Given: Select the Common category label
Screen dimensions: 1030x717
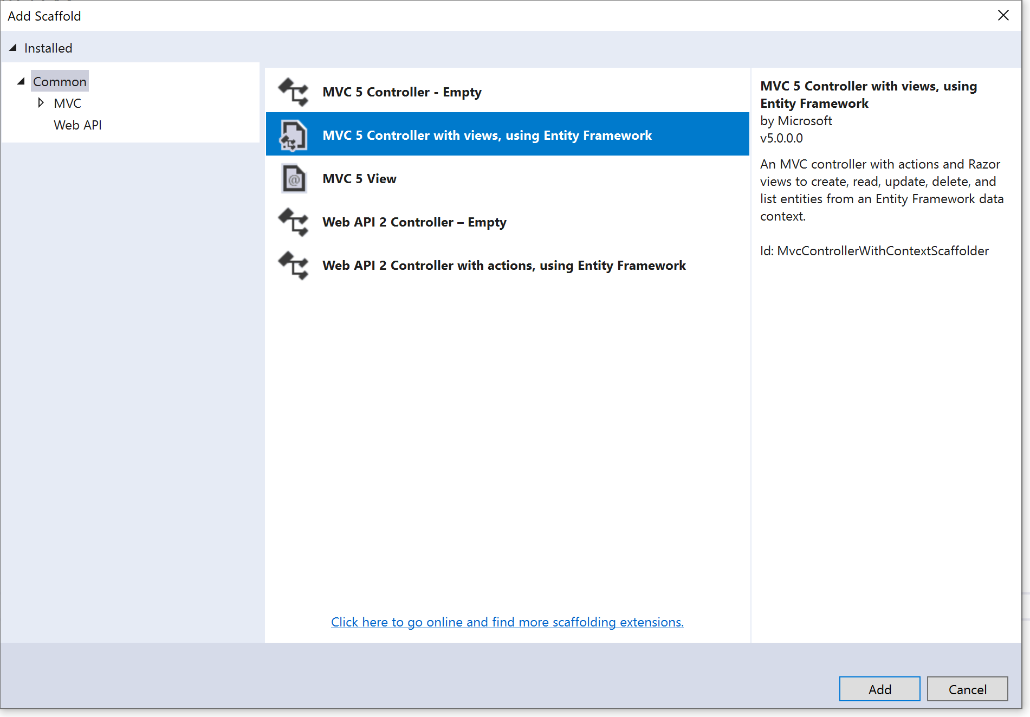Looking at the screenshot, I should tap(60, 82).
